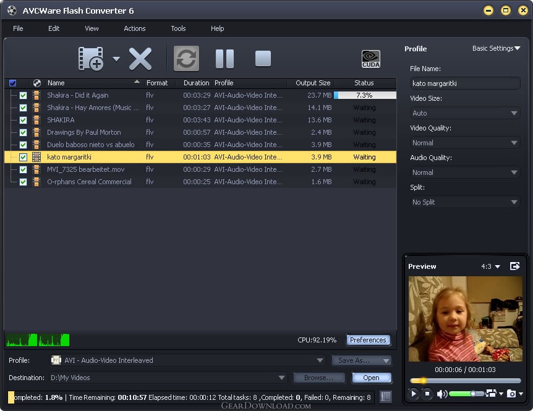The image size is (533, 411).
Task: Stop the preview playback
Action: [427, 394]
